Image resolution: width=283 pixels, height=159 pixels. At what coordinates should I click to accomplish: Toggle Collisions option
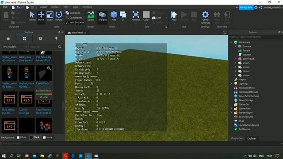pyautogui.click(x=73, y=13)
